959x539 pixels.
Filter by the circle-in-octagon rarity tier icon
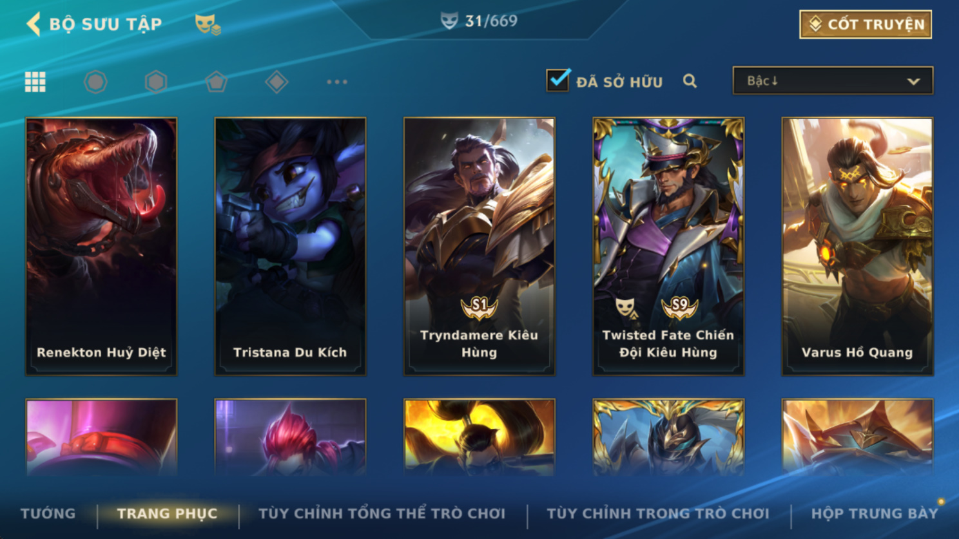pos(95,82)
